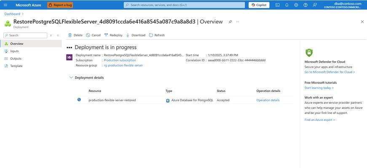Open the notifications bell
This screenshot has height=168, width=367.
click(x=287, y=5)
